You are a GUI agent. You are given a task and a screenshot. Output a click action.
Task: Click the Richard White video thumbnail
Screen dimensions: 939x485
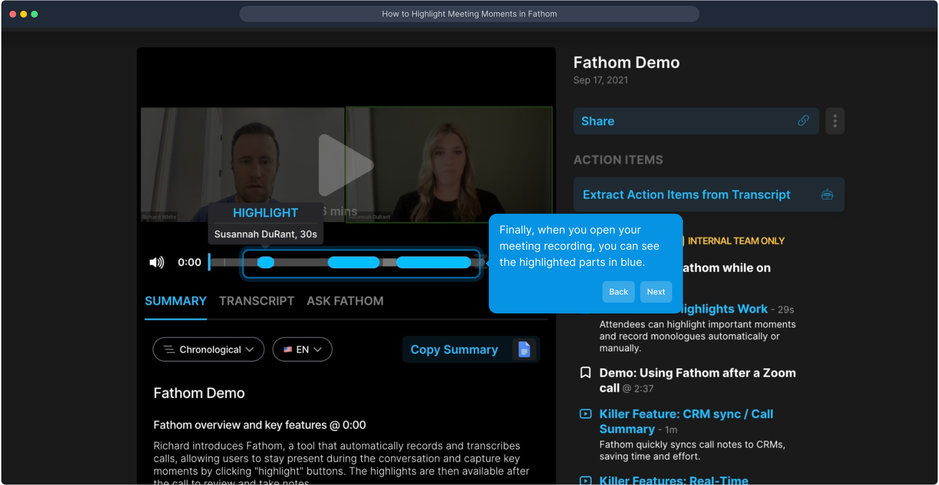(x=243, y=164)
